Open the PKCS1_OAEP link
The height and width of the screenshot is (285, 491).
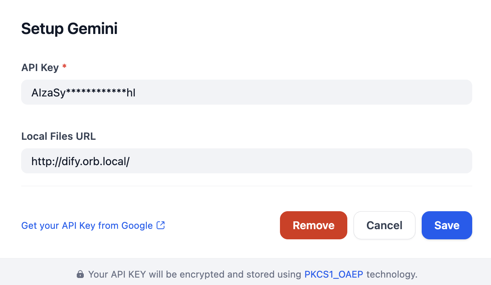334,274
